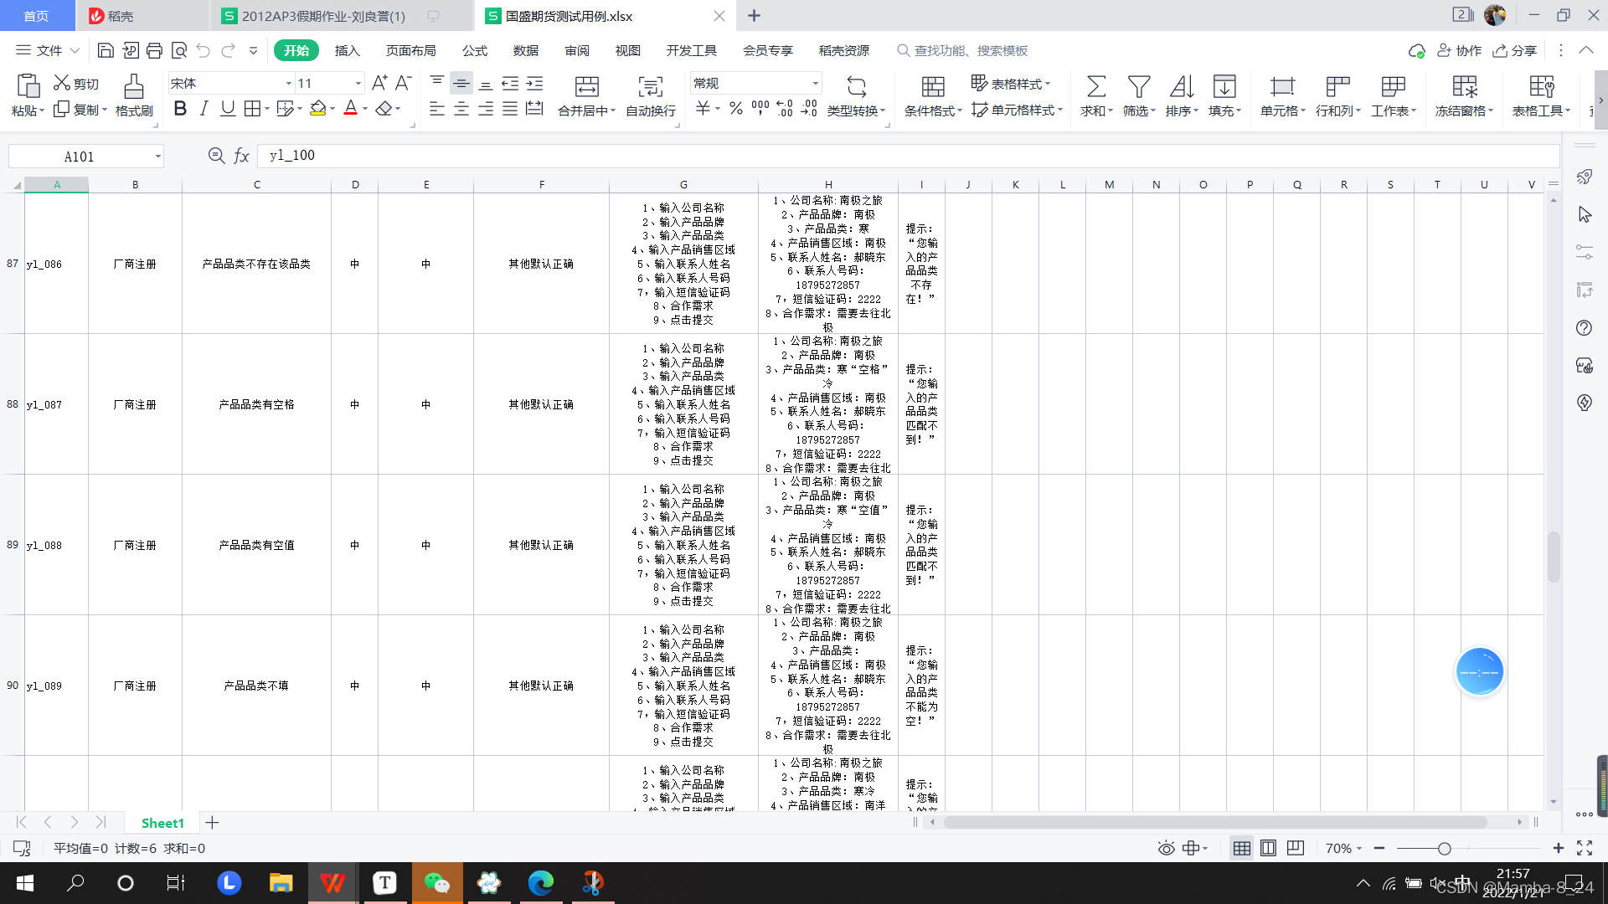This screenshot has width=1608, height=904.
Task: Click the Conditional Formatting (条件格式) icon
Action: (x=933, y=86)
